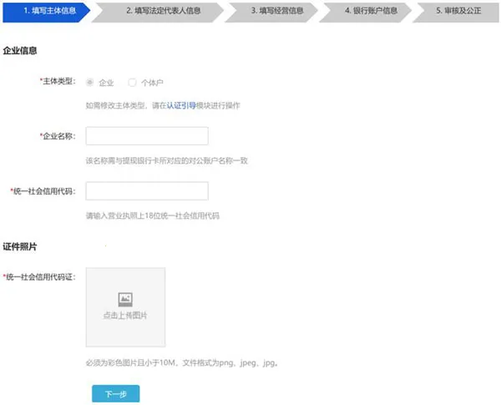The image size is (501, 405).
Task: Click the 证件照片 section heading
Action: pos(20,247)
